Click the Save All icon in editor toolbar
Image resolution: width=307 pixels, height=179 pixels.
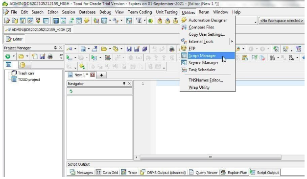click(x=144, y=49)
